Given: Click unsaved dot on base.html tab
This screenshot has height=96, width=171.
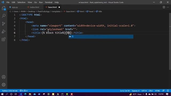Looking at the screenshot, I should (x=59, y=7).
